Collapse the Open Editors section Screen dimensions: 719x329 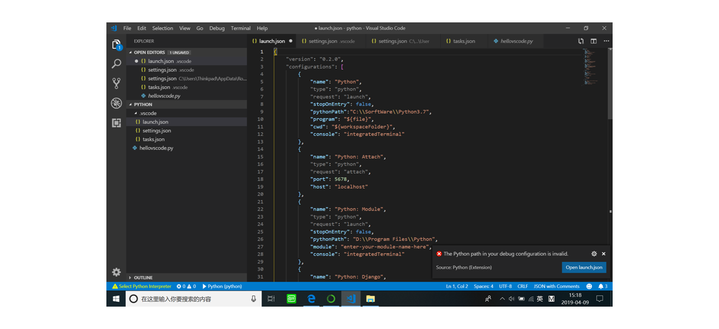[186, 53]
